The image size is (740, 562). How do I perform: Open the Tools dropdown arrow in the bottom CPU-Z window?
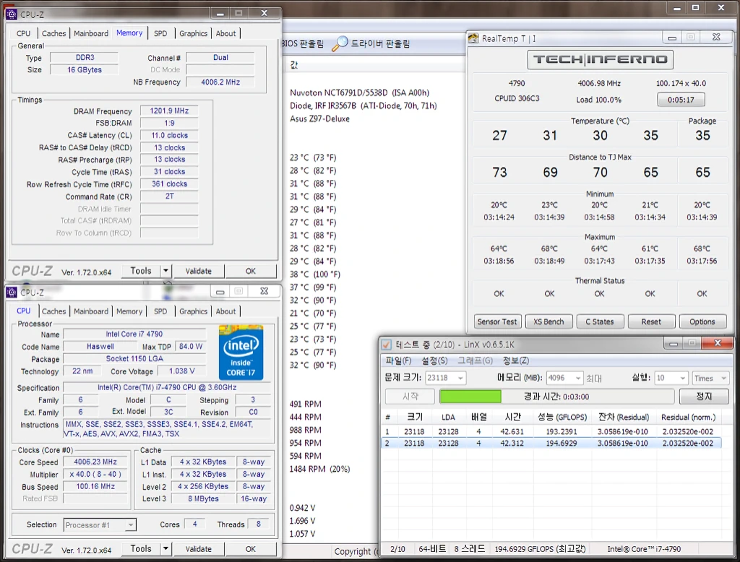coord(165,549)
